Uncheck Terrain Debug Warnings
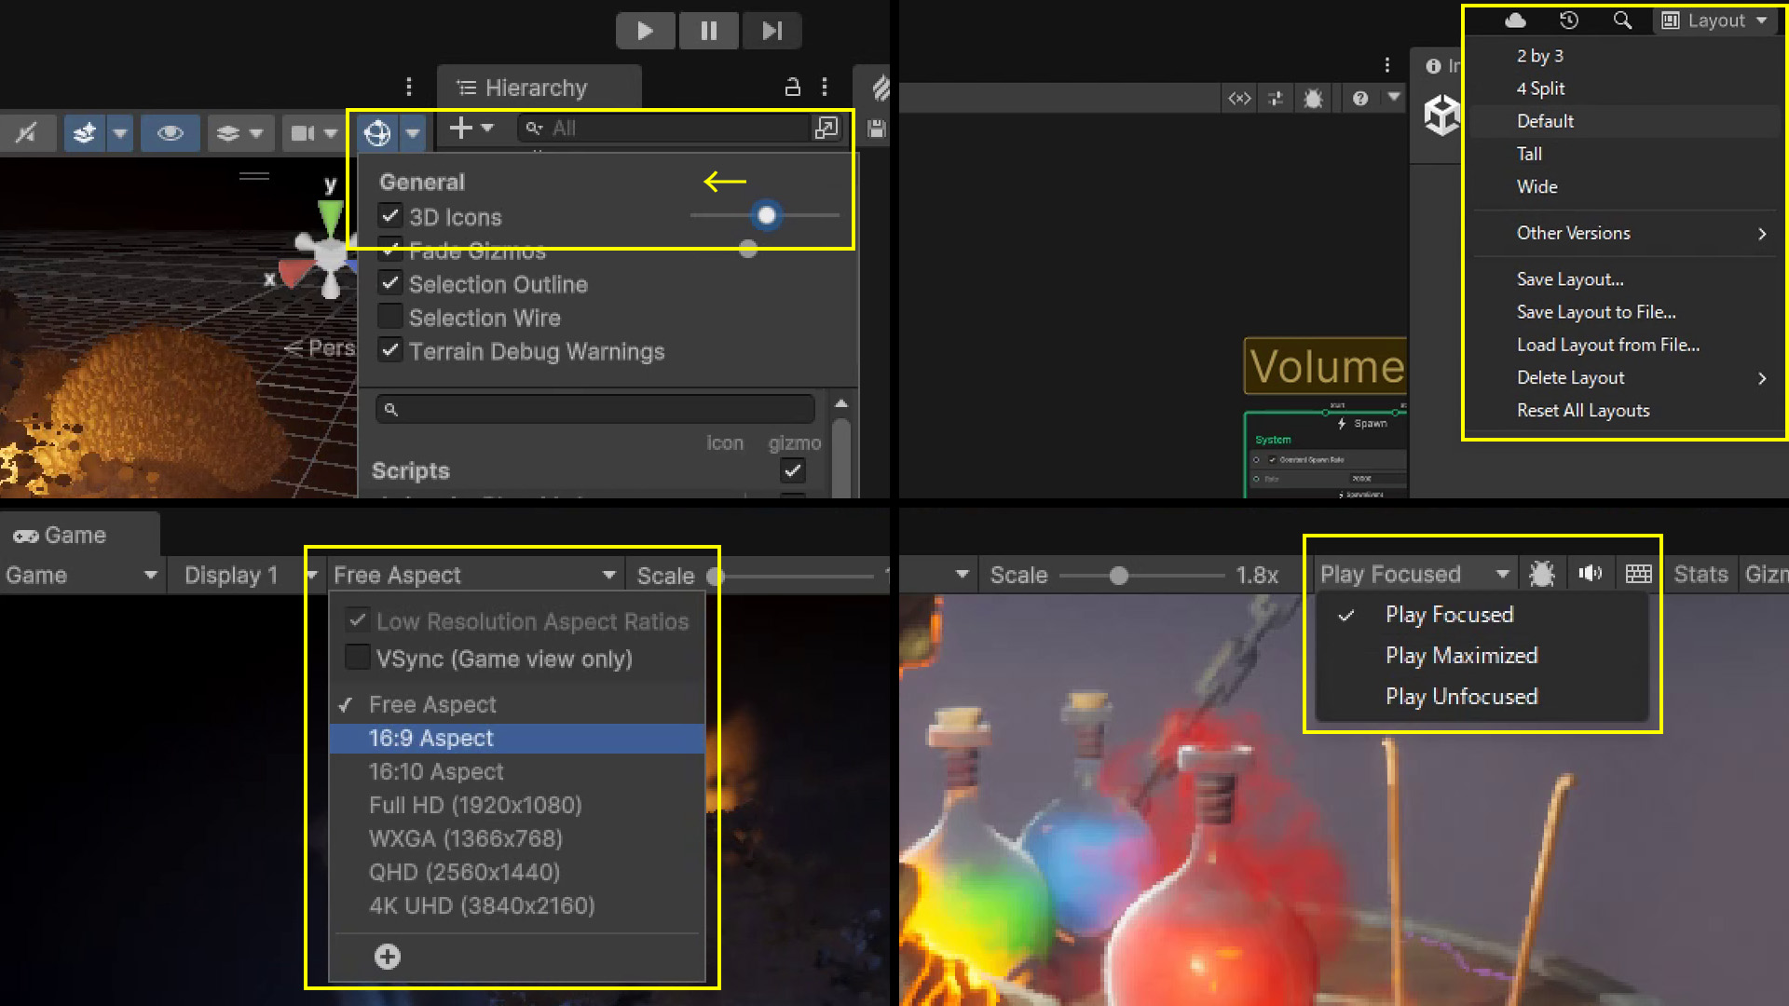Screen dimensions: 1789x1006 pyautogui.click(x=390, y=350)
